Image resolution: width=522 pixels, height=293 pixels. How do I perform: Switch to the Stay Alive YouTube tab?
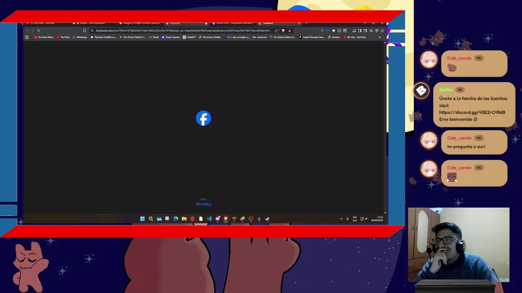43,23
